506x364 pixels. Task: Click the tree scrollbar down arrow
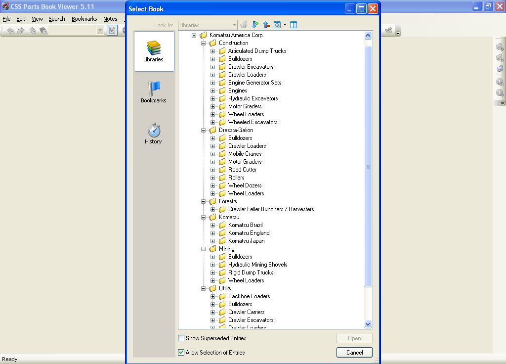coord(368,324)
